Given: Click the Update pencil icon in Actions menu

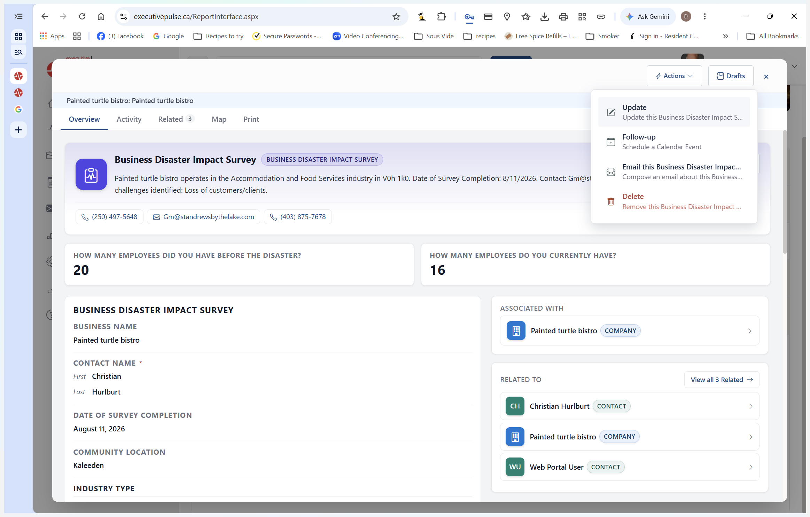Looking at the screenshot, I should tap(611, 112).
